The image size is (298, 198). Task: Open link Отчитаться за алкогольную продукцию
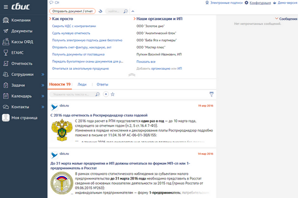pos(80,69)
